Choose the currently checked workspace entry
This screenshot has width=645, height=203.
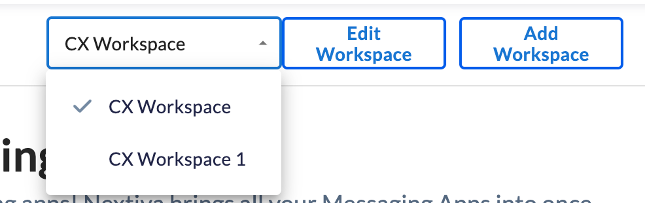(x=171, y=107)
